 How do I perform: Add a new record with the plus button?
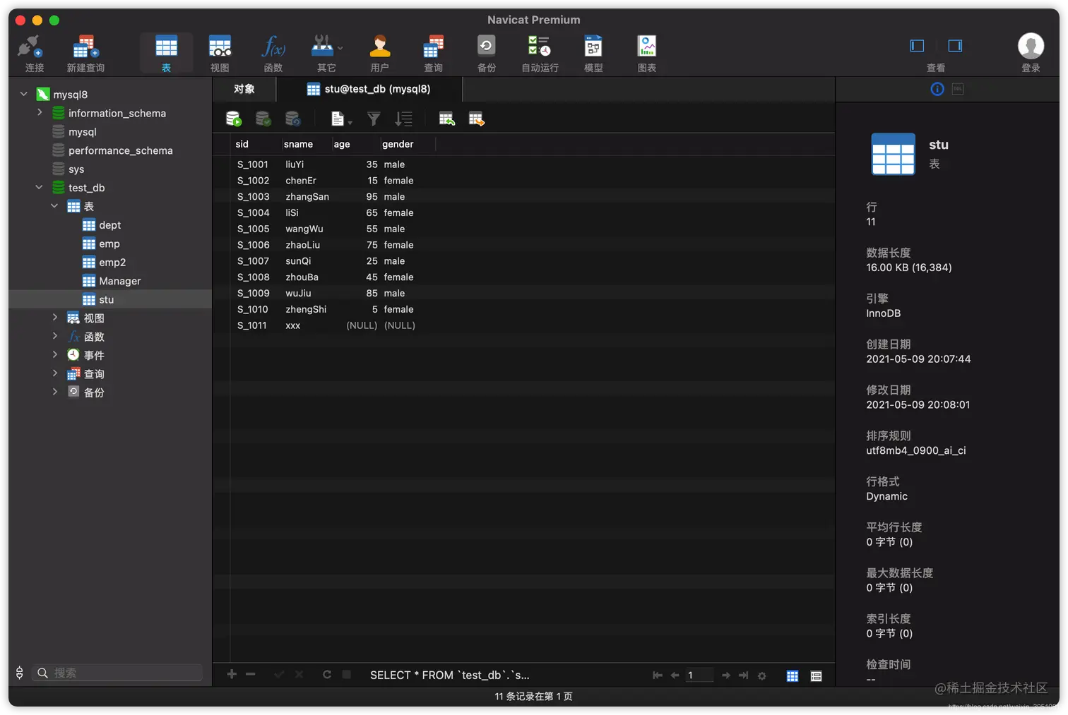[232, 675]
